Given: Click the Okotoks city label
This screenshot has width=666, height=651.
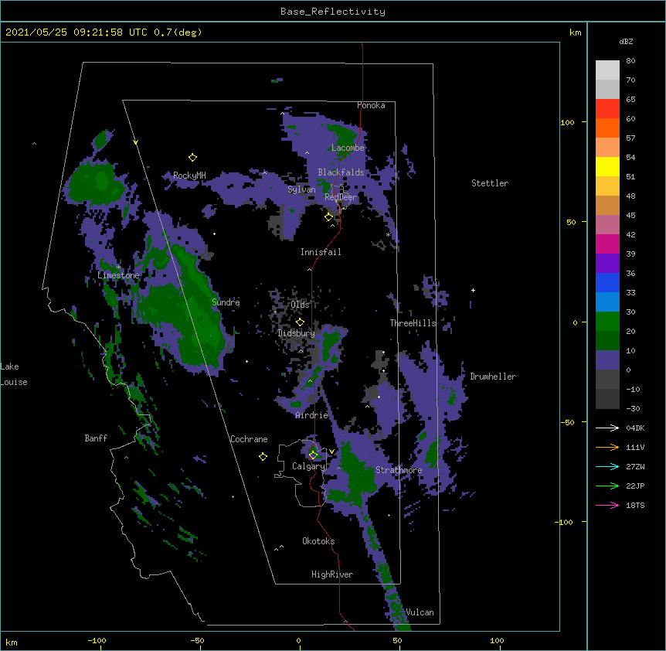Looking at the screenshot, I should click(x=318, y=541).
